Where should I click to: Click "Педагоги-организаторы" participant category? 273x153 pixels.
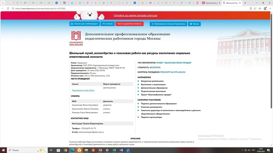[151, 117]
